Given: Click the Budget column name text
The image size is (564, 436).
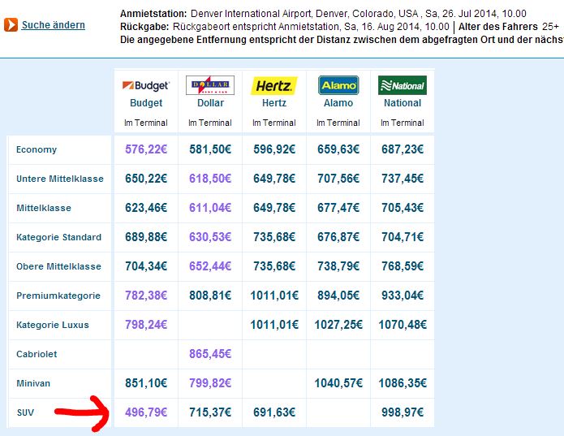Looking at the screenshot, I should [146, 103].
